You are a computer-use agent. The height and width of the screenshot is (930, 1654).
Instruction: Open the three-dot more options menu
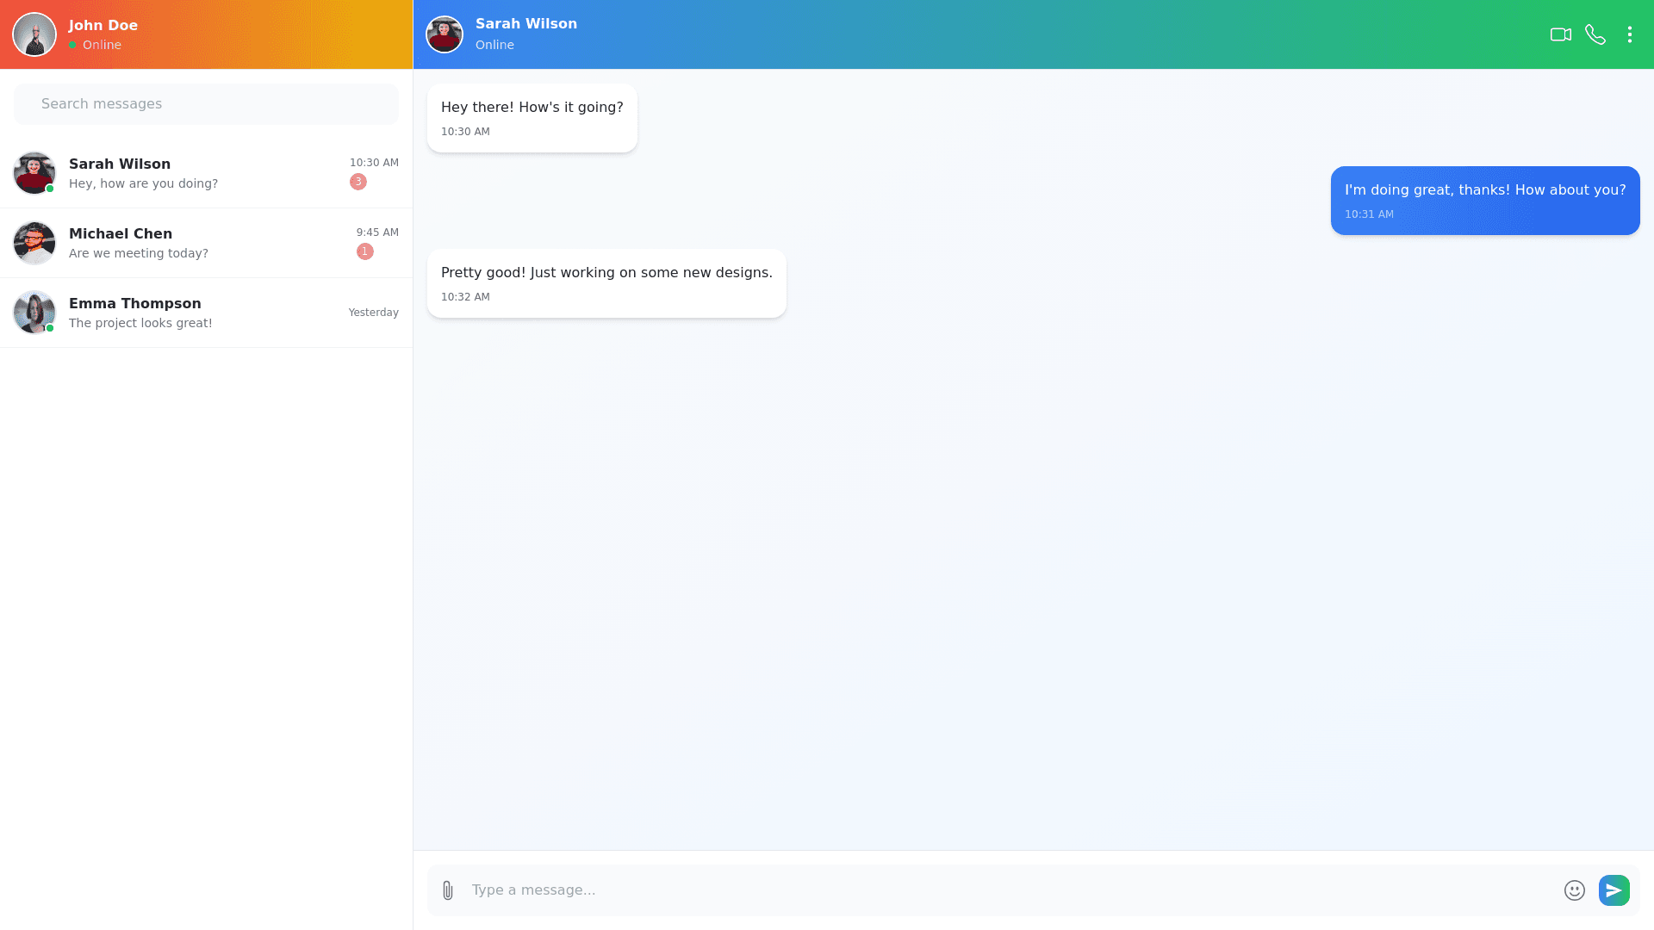tap(1629, 34)
